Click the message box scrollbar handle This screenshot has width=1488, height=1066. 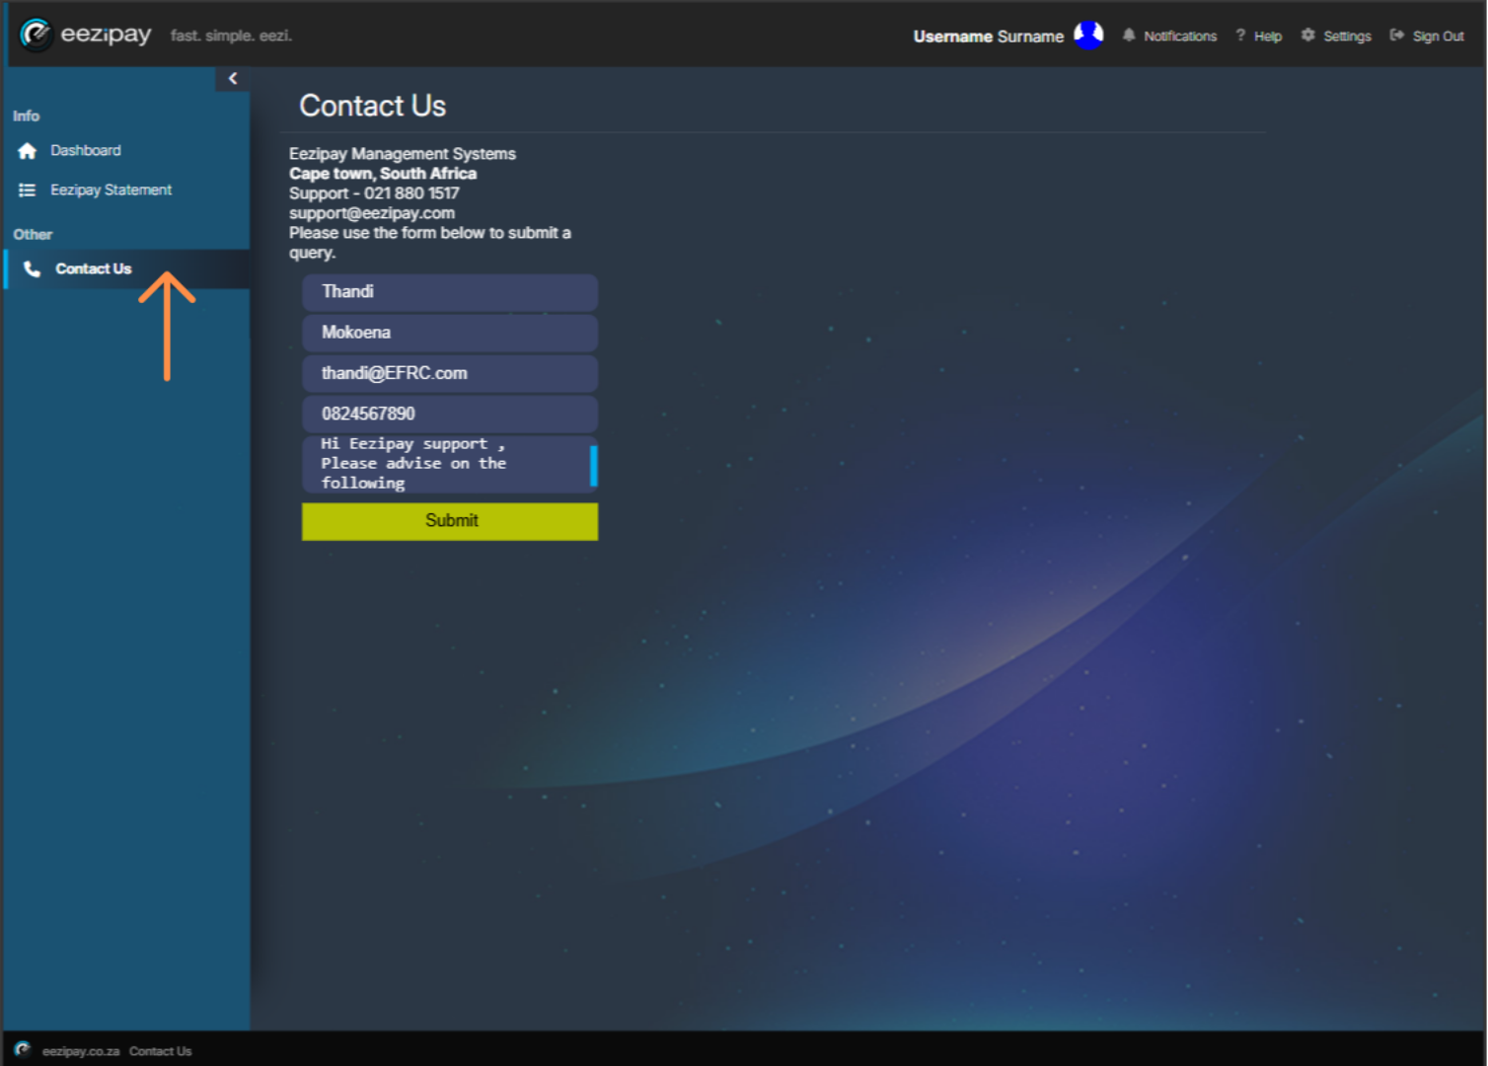pyautogui.click(x=593, y=466)
